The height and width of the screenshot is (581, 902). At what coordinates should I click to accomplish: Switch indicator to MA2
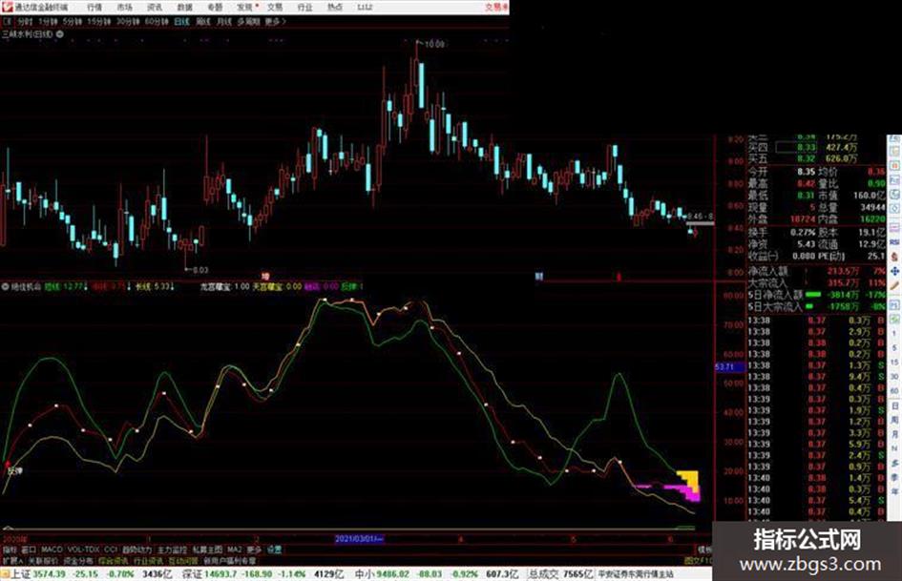point(234,550)
